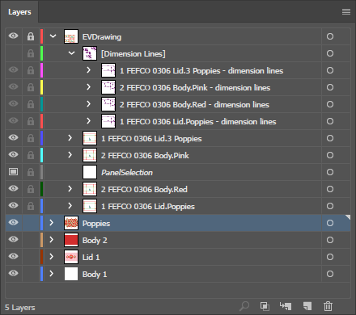Toggle visibility of 1 FEFCO 0306 Lid.Poppies

[13, 205]
